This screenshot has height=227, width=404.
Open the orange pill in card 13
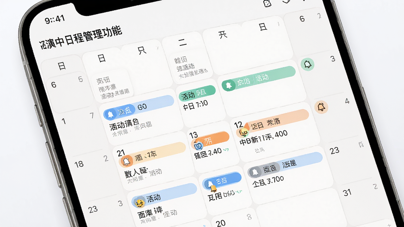(x=211, y=141)
